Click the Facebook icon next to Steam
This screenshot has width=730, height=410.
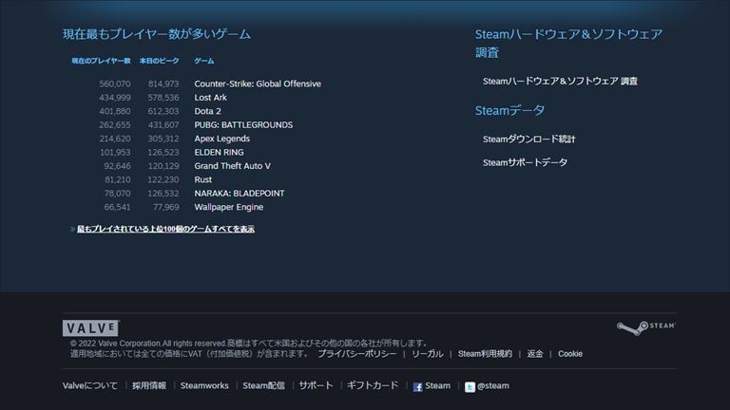[417, 387]
